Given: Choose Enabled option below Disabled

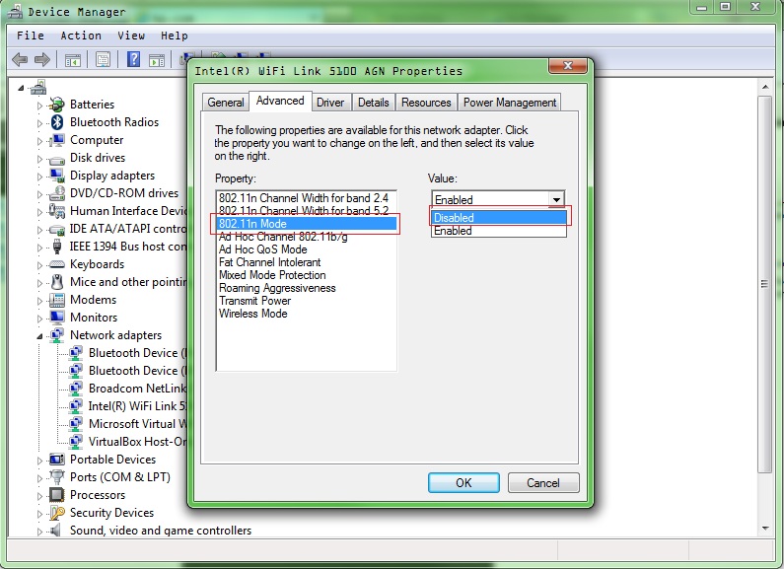Looking at the screenshot, I should tap(498, 231).
